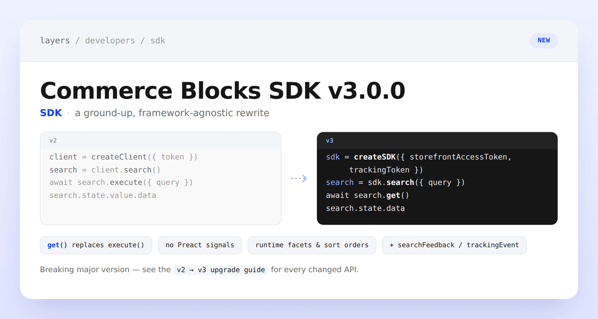
Task: Click the 'Breaking major version' text
Action: pyautogui.click(x=84, y=270)
